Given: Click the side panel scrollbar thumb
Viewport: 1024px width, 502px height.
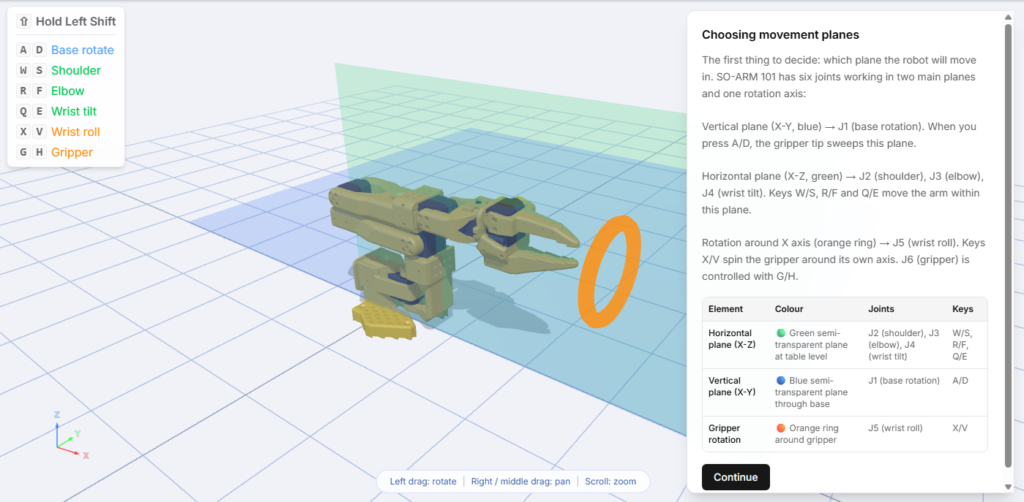Looking at the screenshot, I should point(1008,246).
